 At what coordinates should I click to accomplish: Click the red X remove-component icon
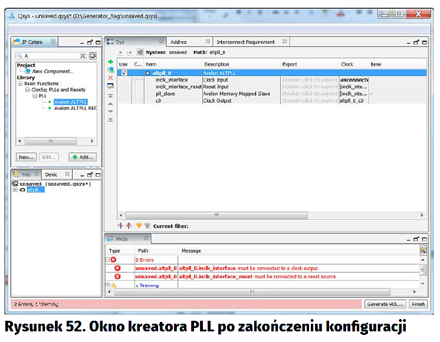coord(110,78)
